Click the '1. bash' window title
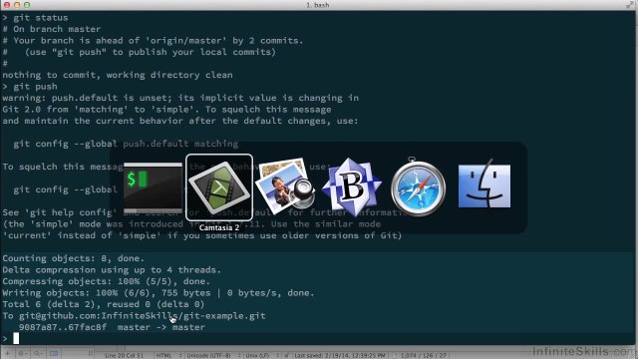Screen dimensions: 638x359 (318, 5)
